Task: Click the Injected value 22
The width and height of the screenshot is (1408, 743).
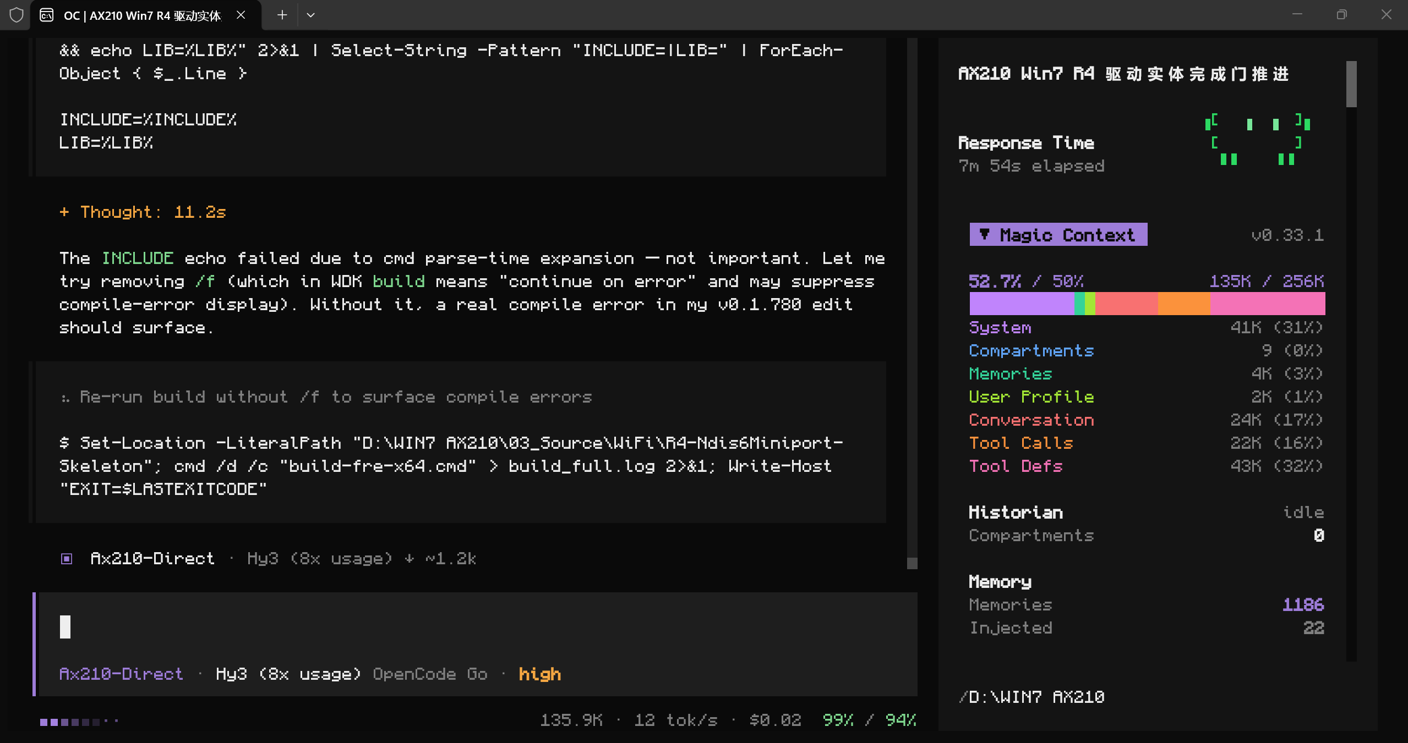Action: (x=1313, y=628)
